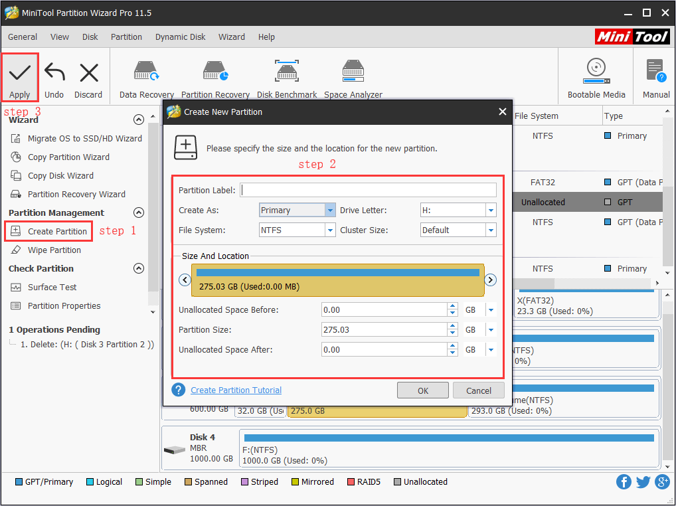Select Create Partition in sidebar
The height and width of the screenshot is (506, 676).
(48, 232)
